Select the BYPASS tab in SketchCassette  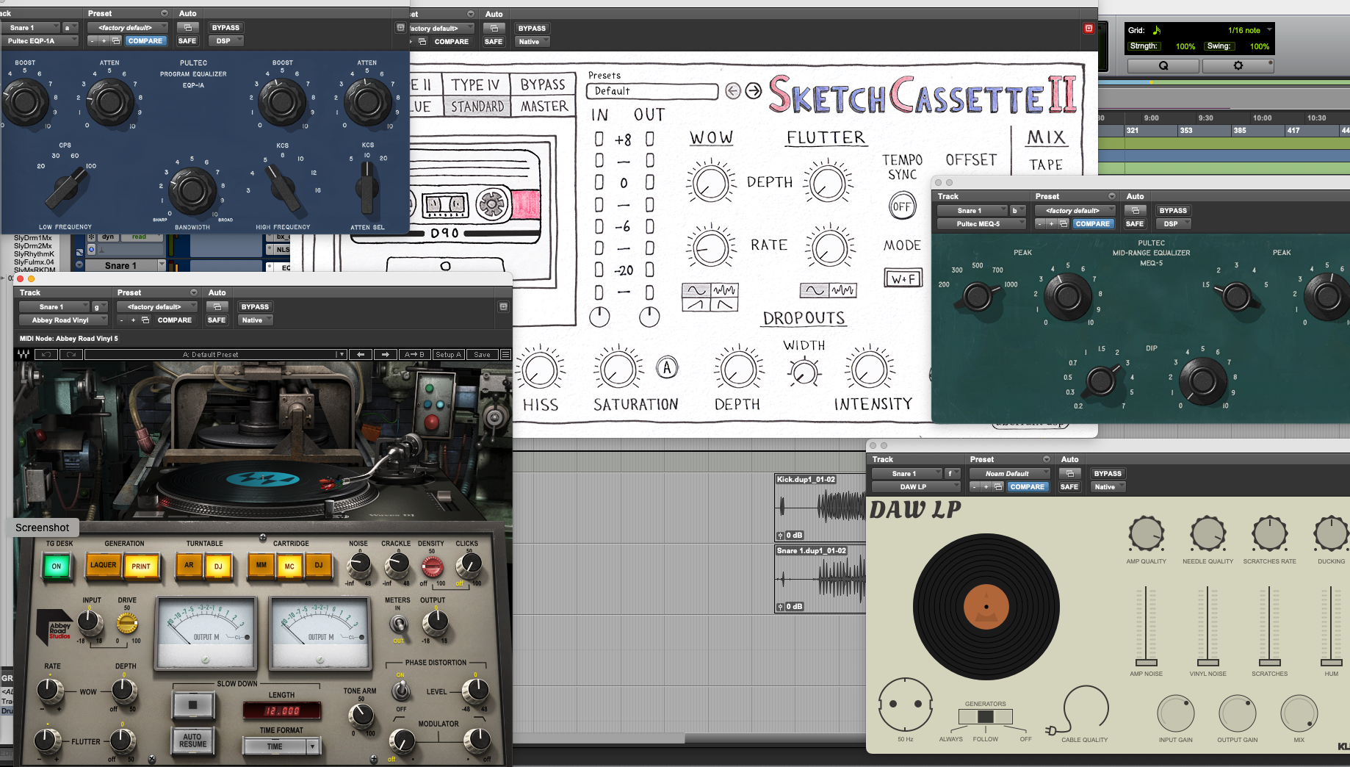543,84
